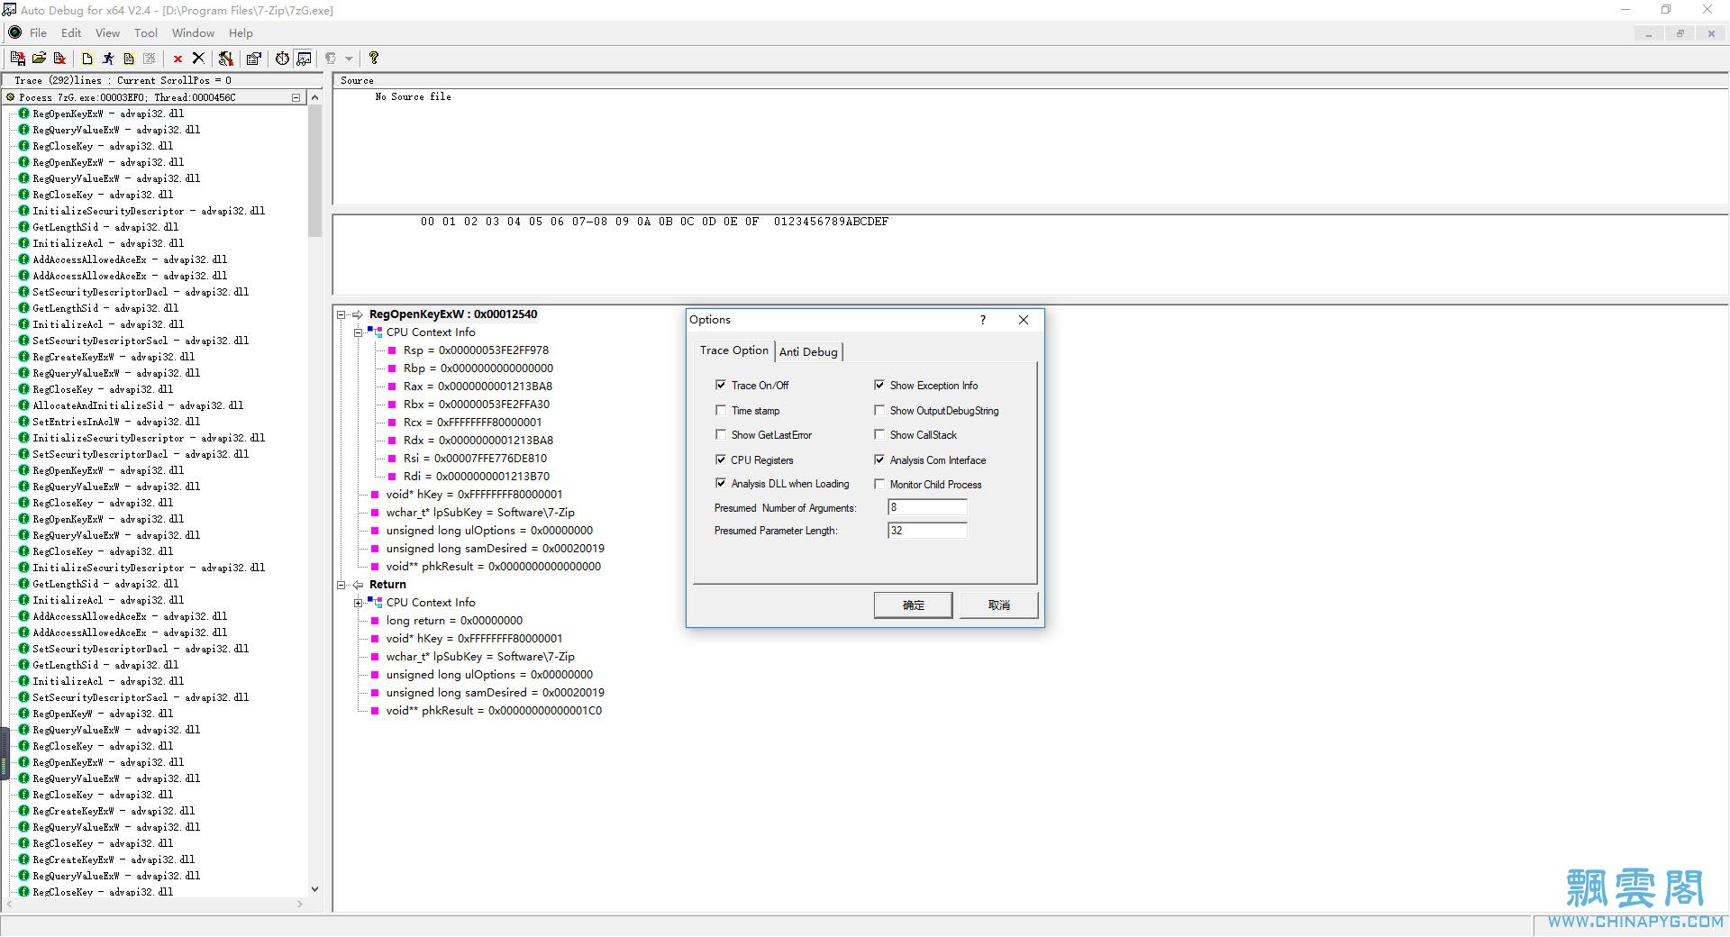Click the trace list scroll left arrow

8,904
